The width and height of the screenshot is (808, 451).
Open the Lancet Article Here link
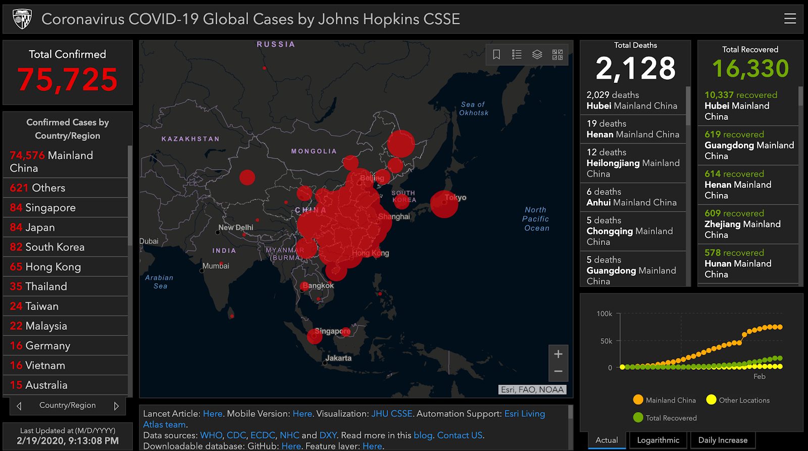coord(213,414)
